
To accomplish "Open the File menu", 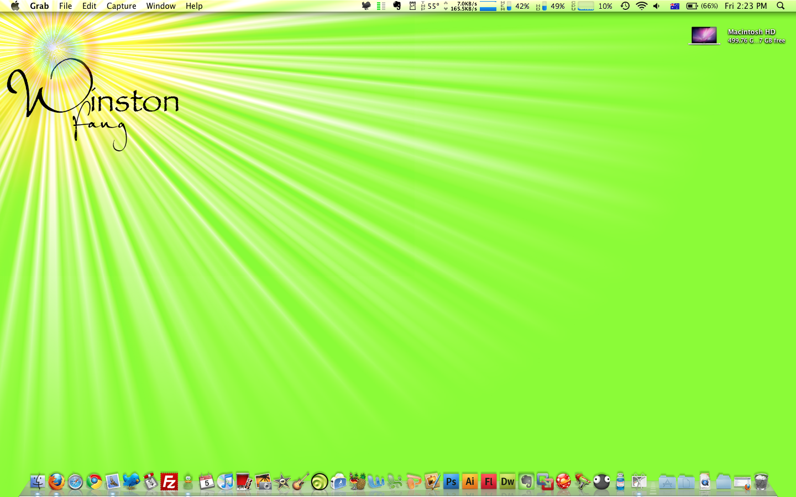I will (65, 6).
